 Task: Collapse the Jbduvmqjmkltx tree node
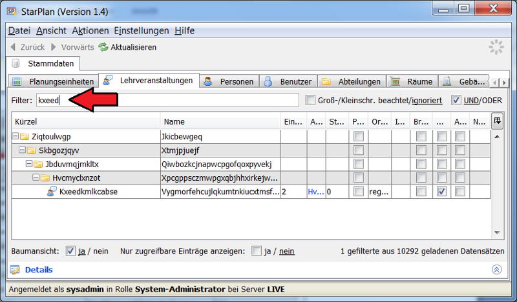pos(29,164)
